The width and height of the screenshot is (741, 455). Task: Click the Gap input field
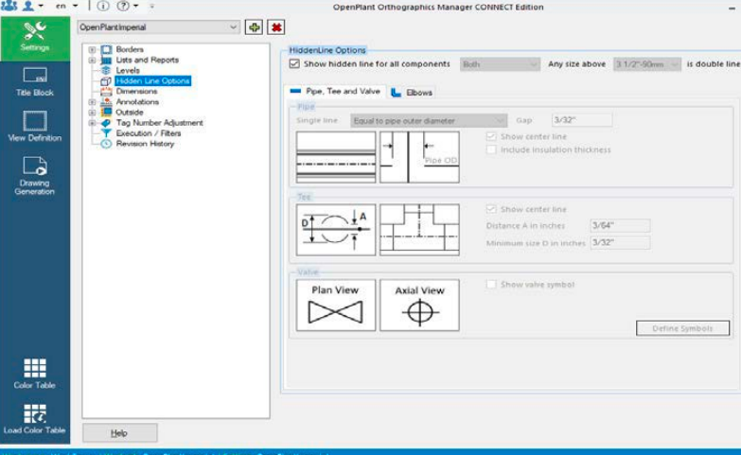582,120
